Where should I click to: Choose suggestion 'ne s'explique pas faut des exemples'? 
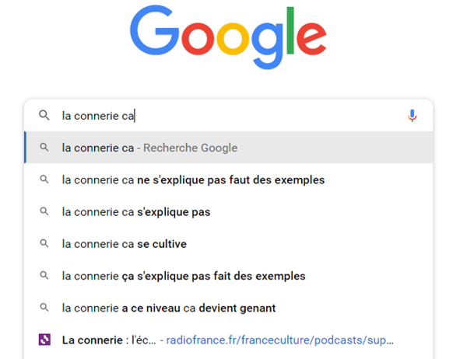click(229, 179)
